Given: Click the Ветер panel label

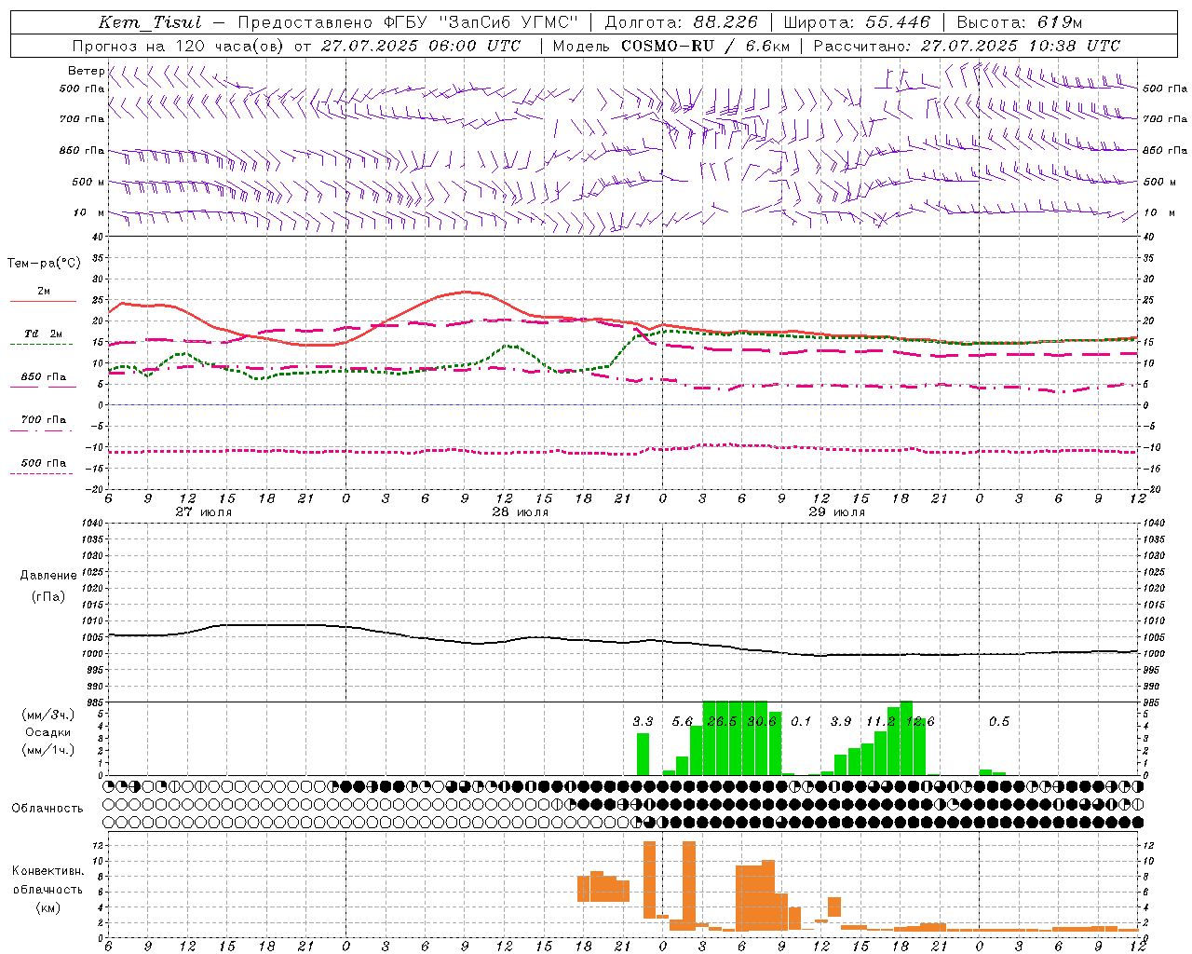Looking at the screenshot, I should [x=87, y=71].
